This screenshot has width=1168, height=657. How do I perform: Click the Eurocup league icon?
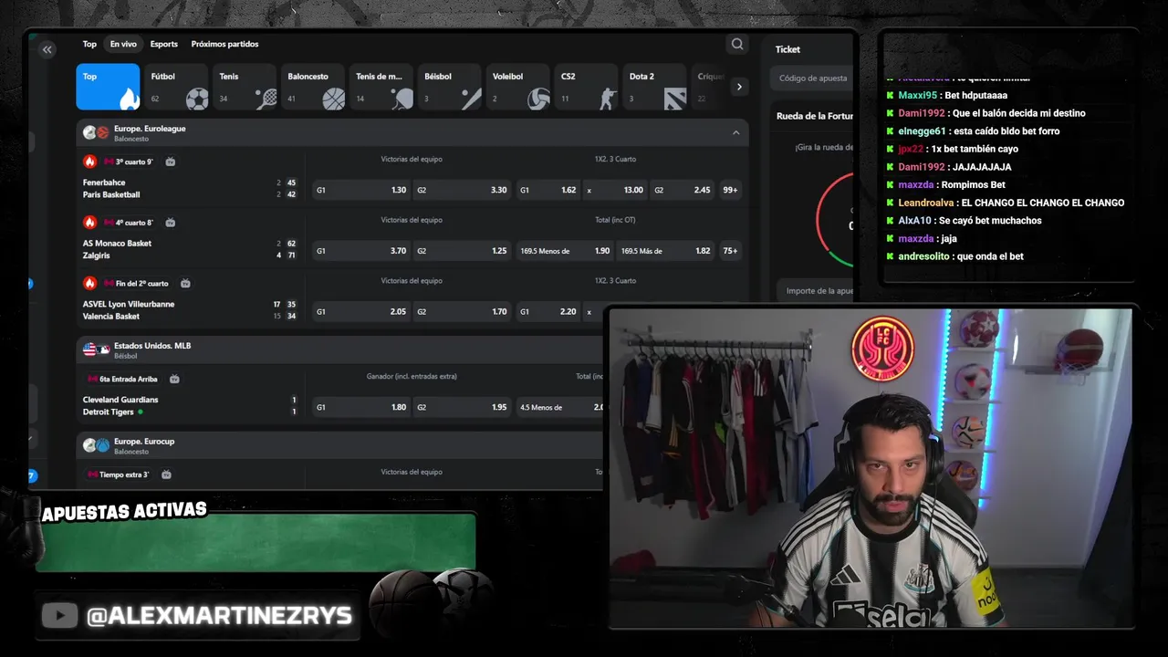pos(103,445)
